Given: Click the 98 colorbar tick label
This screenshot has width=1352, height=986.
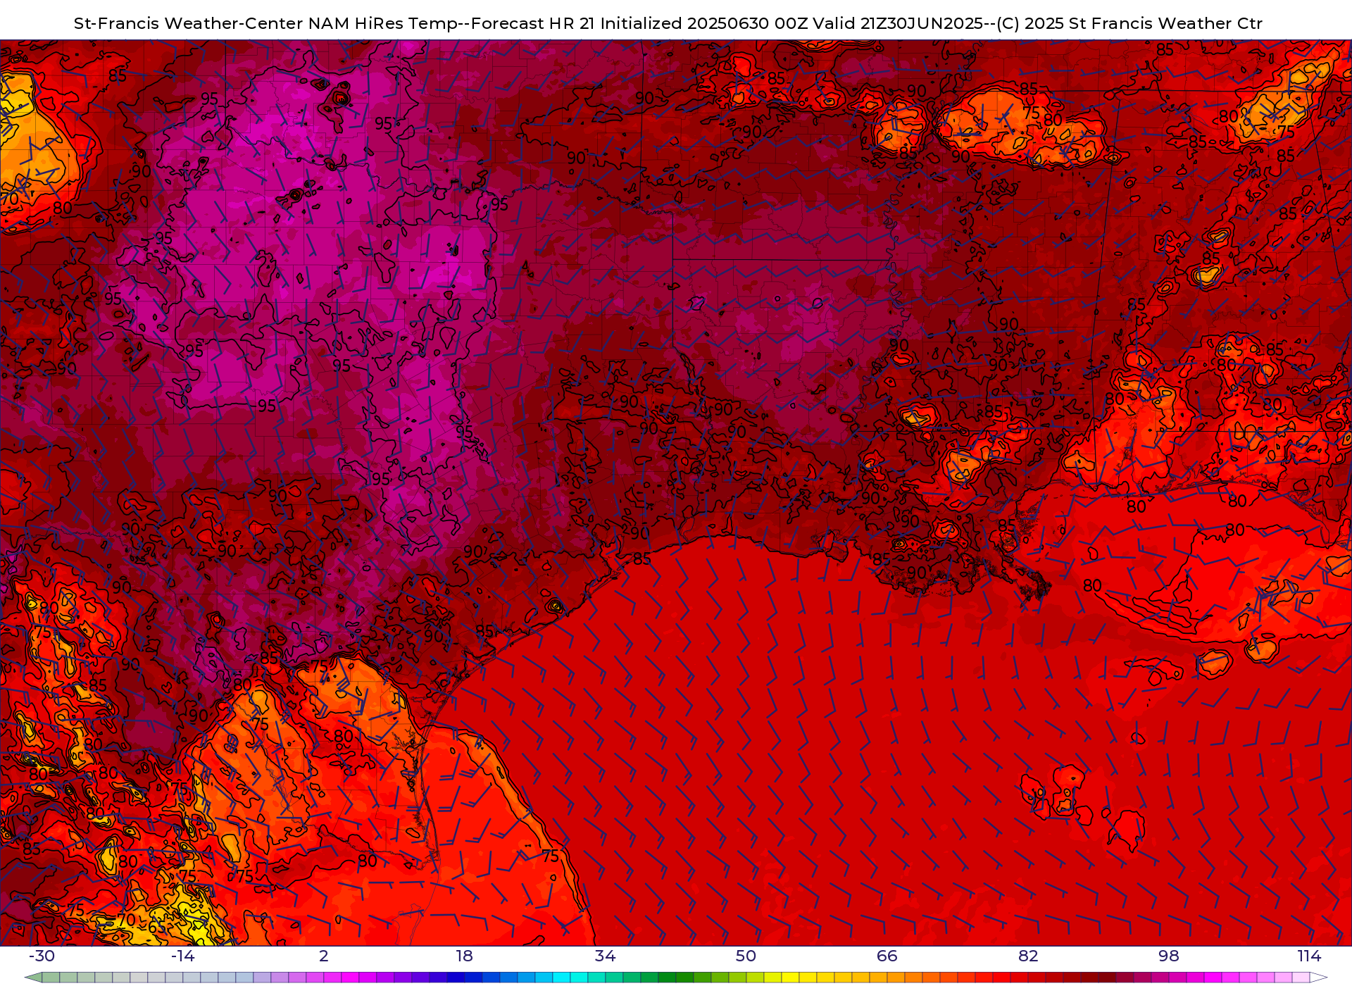Looking at the screenshot, I should coord(1169,956).
